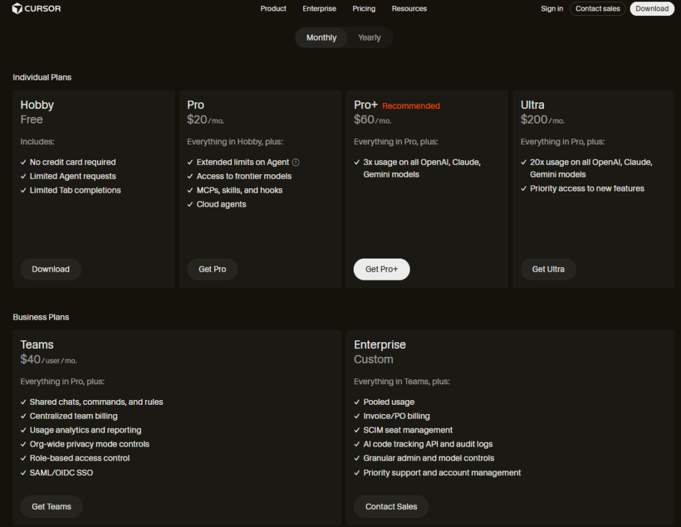Image resolution: width=681 pixels, height=527 pixels.
Task: Click the info icon beside Extended limits on Agent
Action: (295, 161)
